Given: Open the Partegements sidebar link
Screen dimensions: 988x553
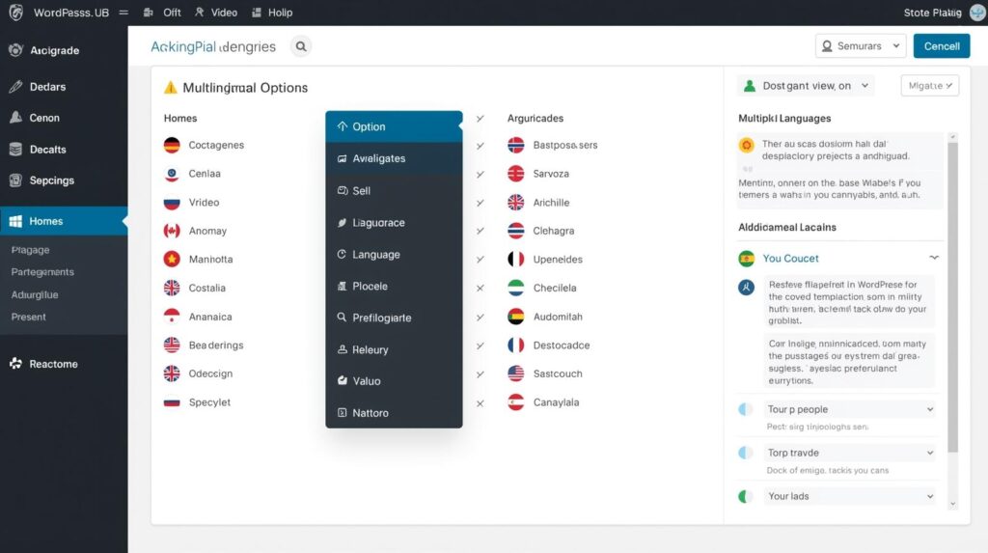Looking at the screenshot, I should click(42, 272).
